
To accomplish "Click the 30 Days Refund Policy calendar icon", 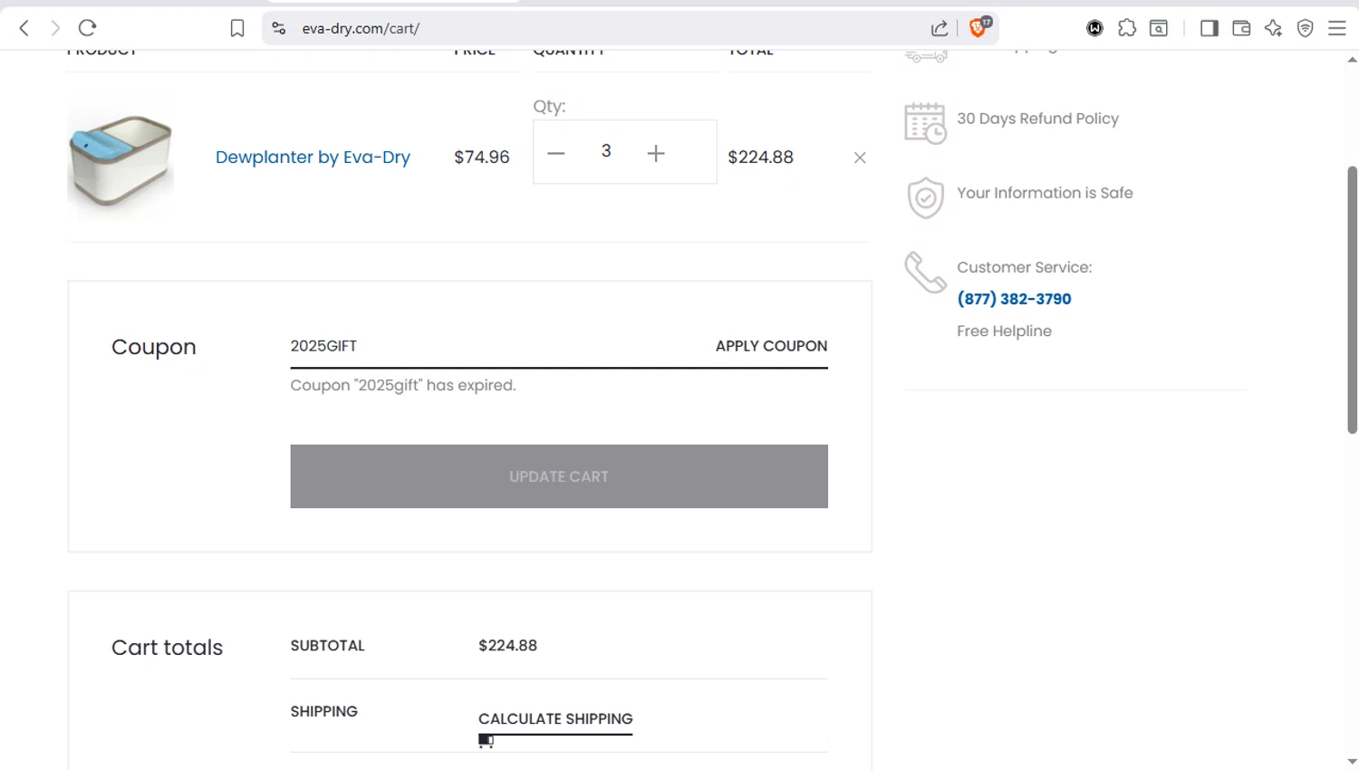I will click(x=925, y=122).
